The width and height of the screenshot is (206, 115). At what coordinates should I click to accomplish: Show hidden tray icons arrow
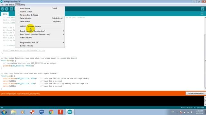(177, 112)
